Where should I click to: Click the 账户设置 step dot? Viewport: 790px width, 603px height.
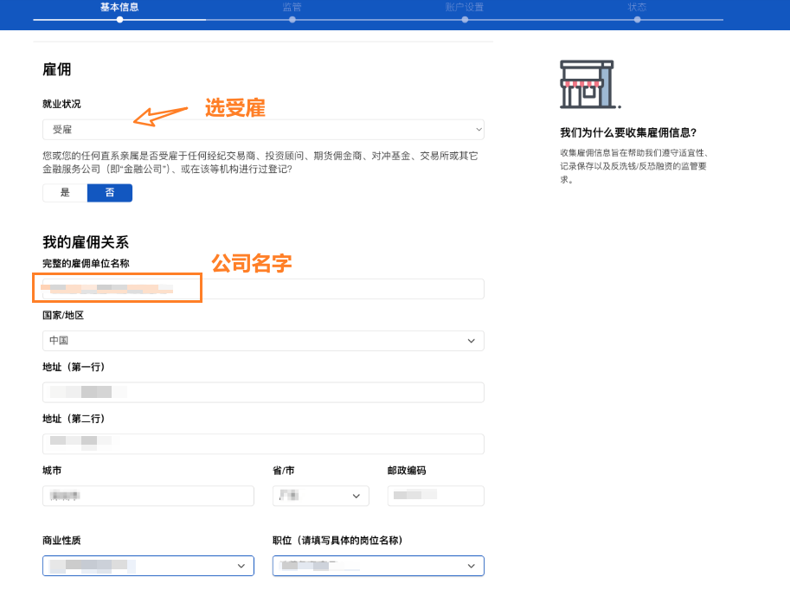pos(465,19)
